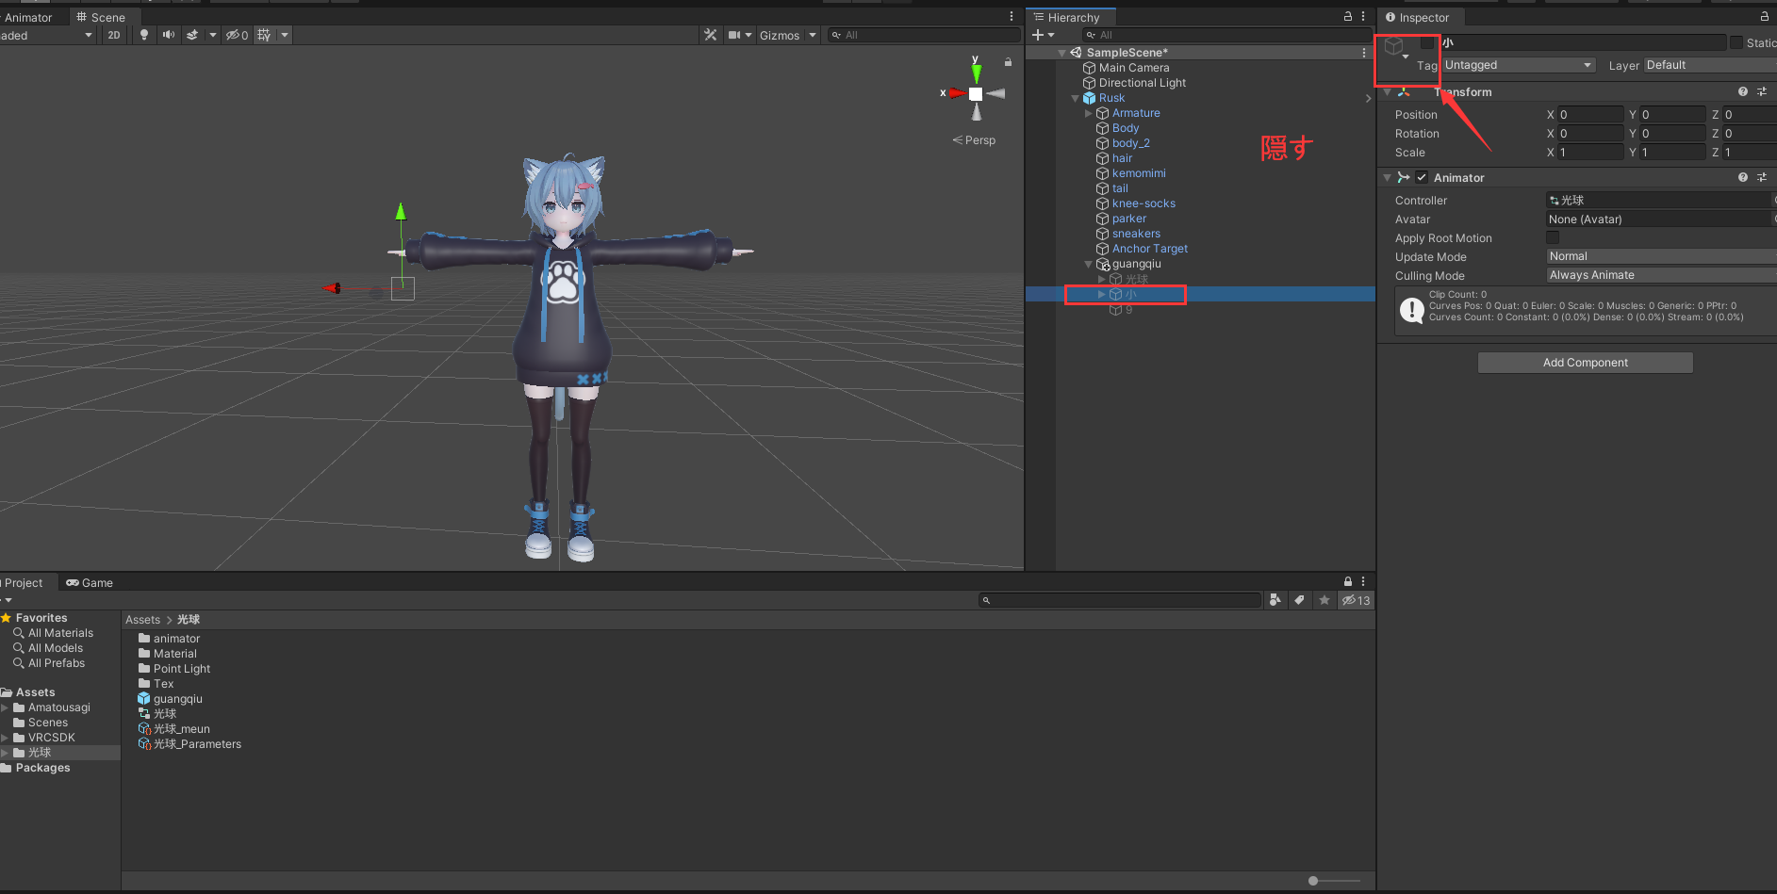Toggle 2D view mode in Scene toolbar
1777x894 pixels.
114,35
